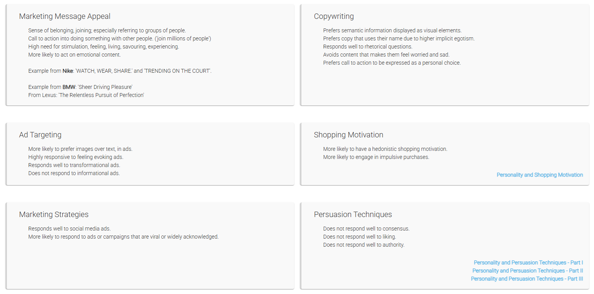Image resolution: width=594 pixels, height=294 pixels.
Task: Click 'Highly responsive to feeling evoking ads' line
Action: coord(76,157)
